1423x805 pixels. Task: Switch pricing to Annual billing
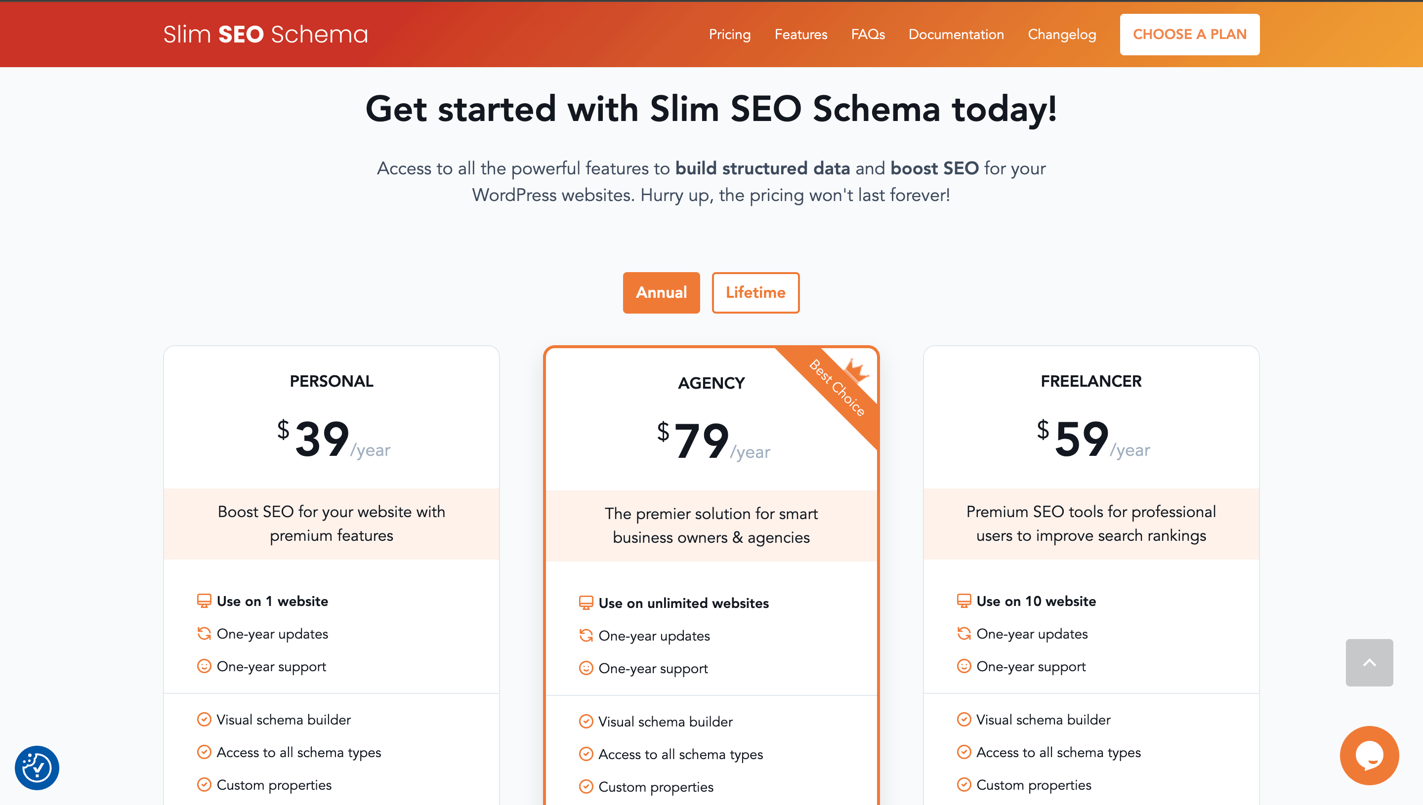click(661, 292)
